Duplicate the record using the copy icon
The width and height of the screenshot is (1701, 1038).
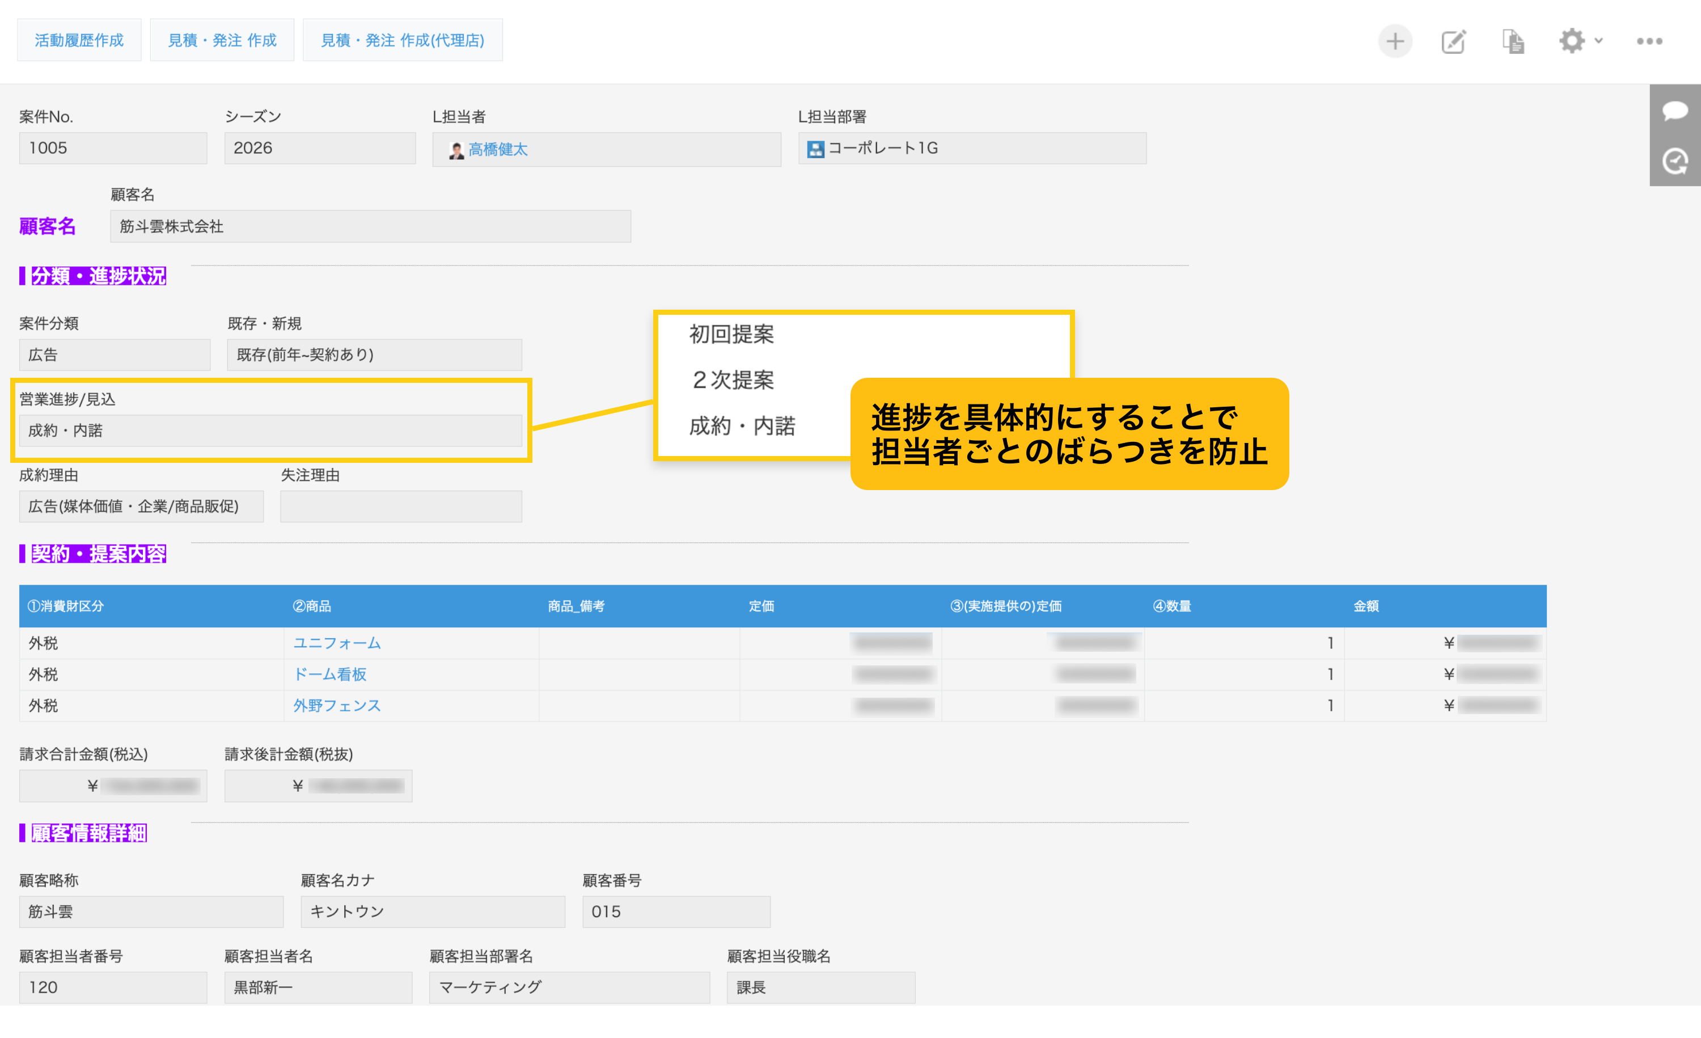coord(1513,41)
